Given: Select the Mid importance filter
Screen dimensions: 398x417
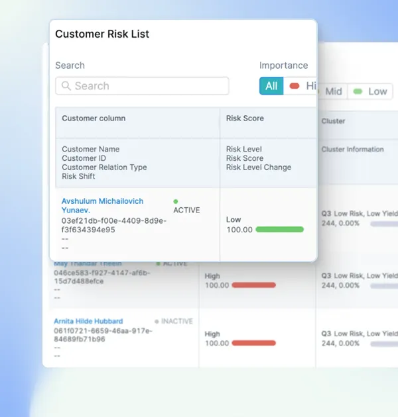Looking at the screenshot, I should point(333,91).
